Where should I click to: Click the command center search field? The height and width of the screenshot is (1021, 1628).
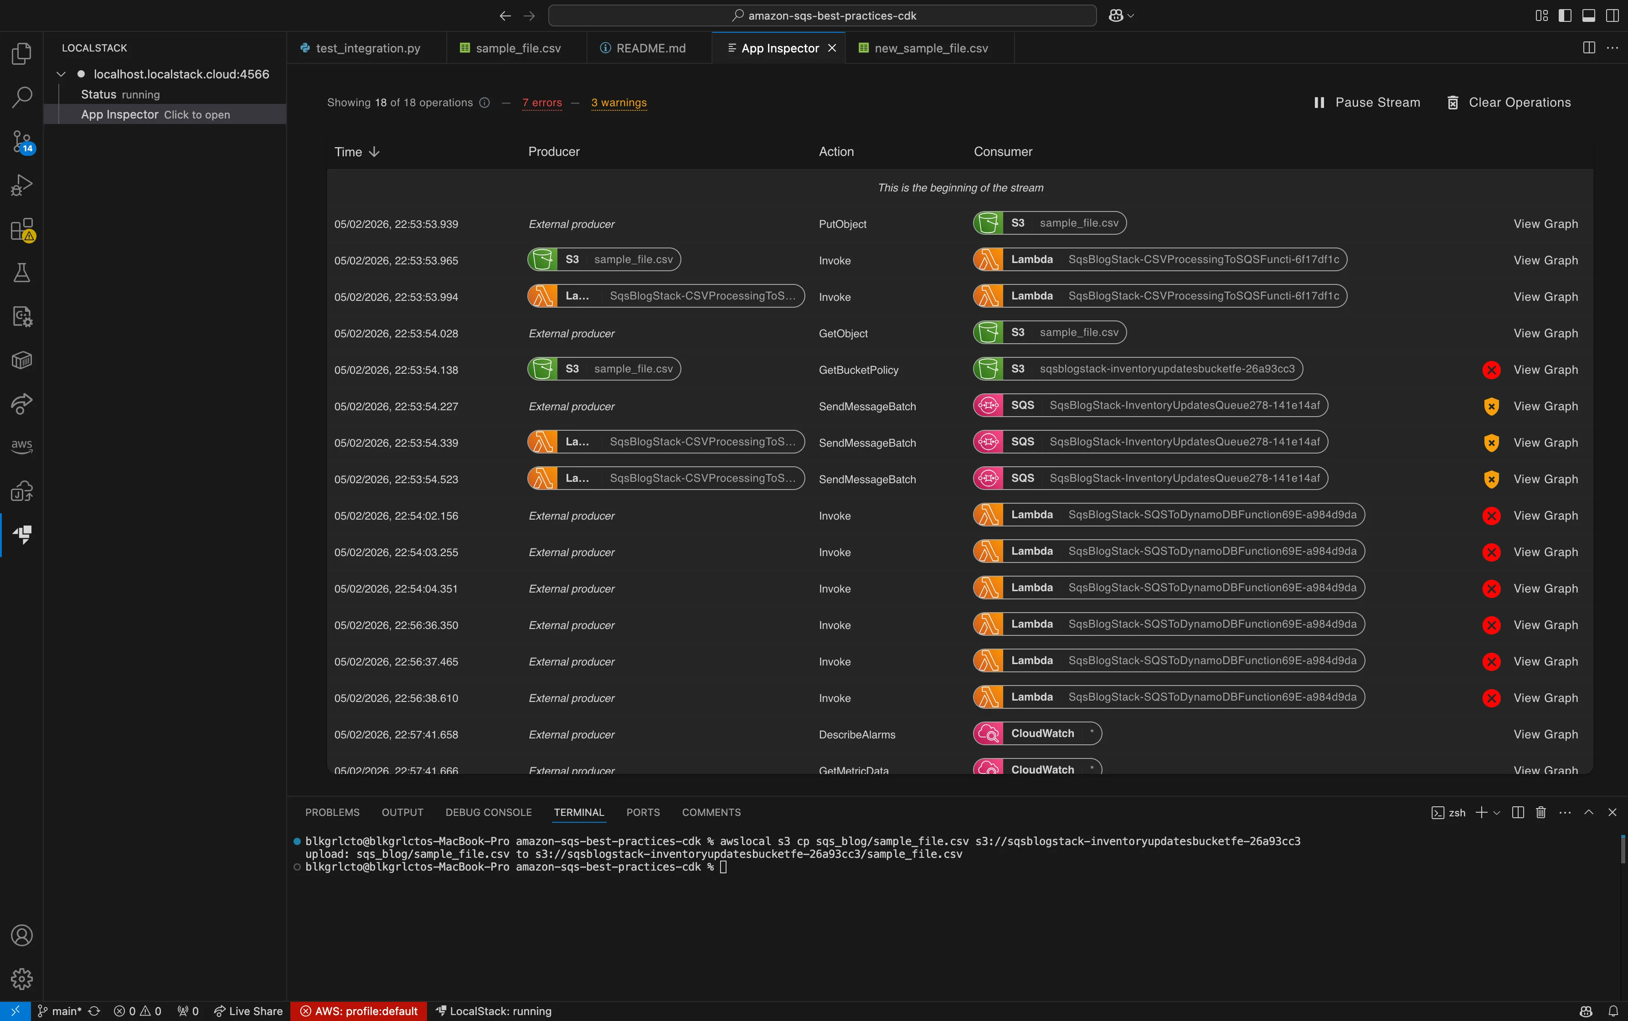822,15
